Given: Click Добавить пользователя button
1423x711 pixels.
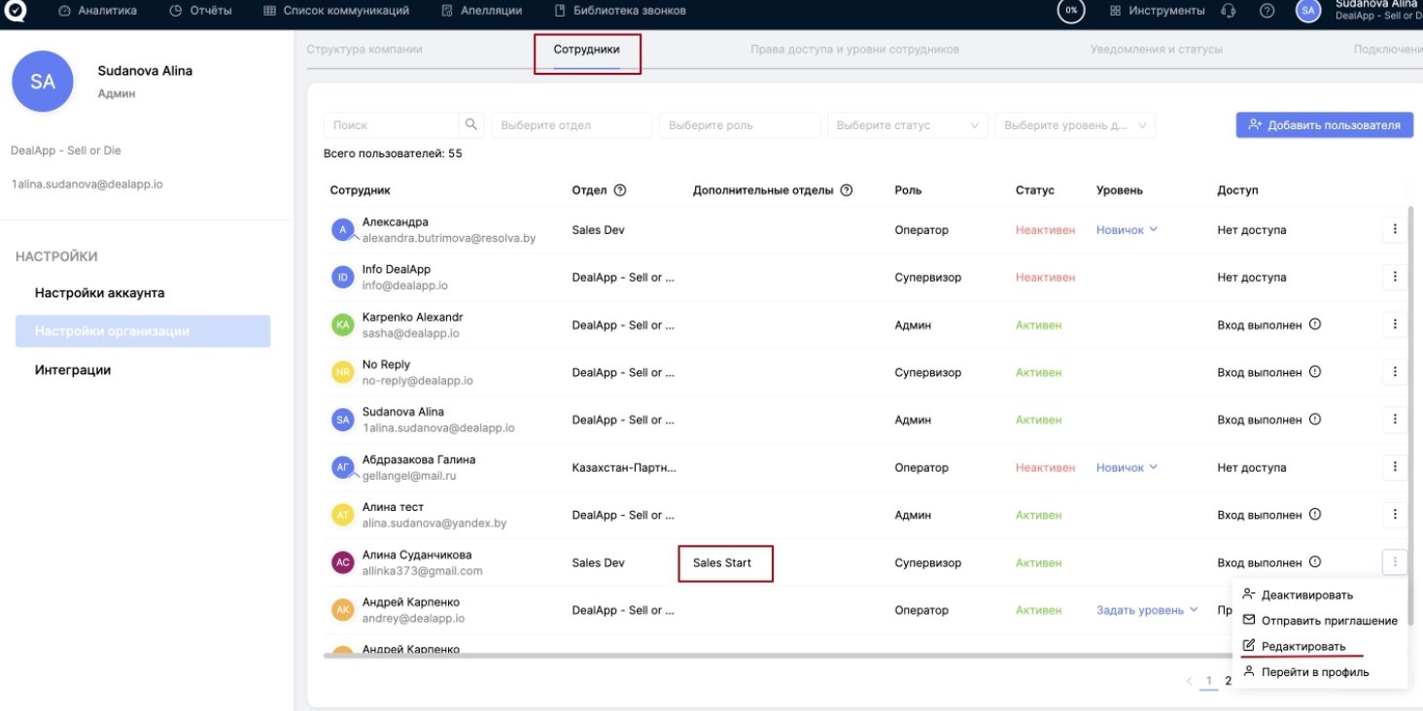Looking at the screenshot, I should [x=1324, y=124].
